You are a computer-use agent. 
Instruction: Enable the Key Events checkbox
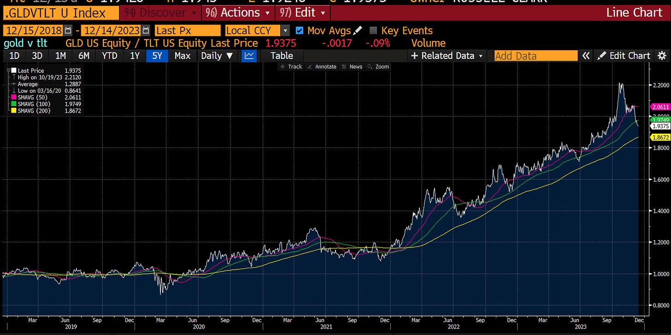[373, 31]
